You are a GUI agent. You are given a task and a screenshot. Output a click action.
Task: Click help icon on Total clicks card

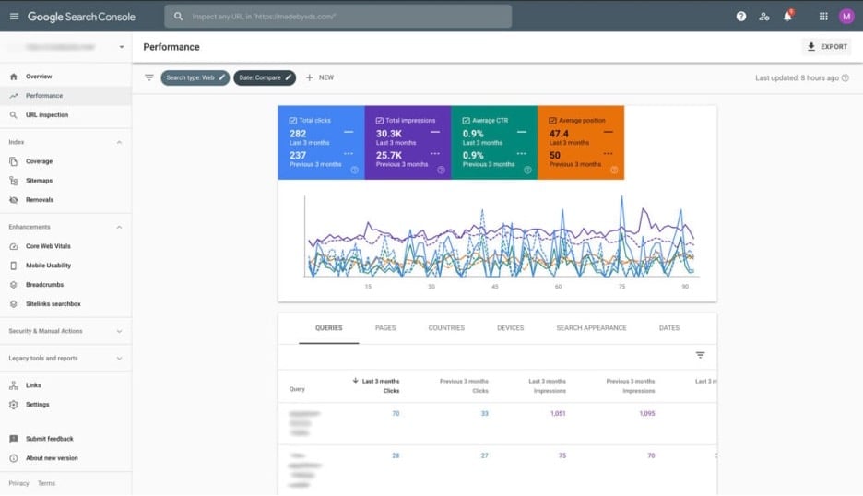click(354, 171)
